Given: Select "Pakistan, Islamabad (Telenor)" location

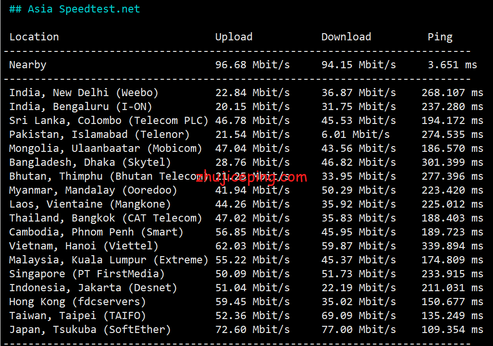Looking at the screenshot, I should click(99, 135).
